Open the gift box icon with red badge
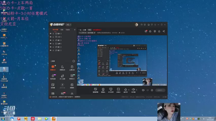 [x=146, y=31]
